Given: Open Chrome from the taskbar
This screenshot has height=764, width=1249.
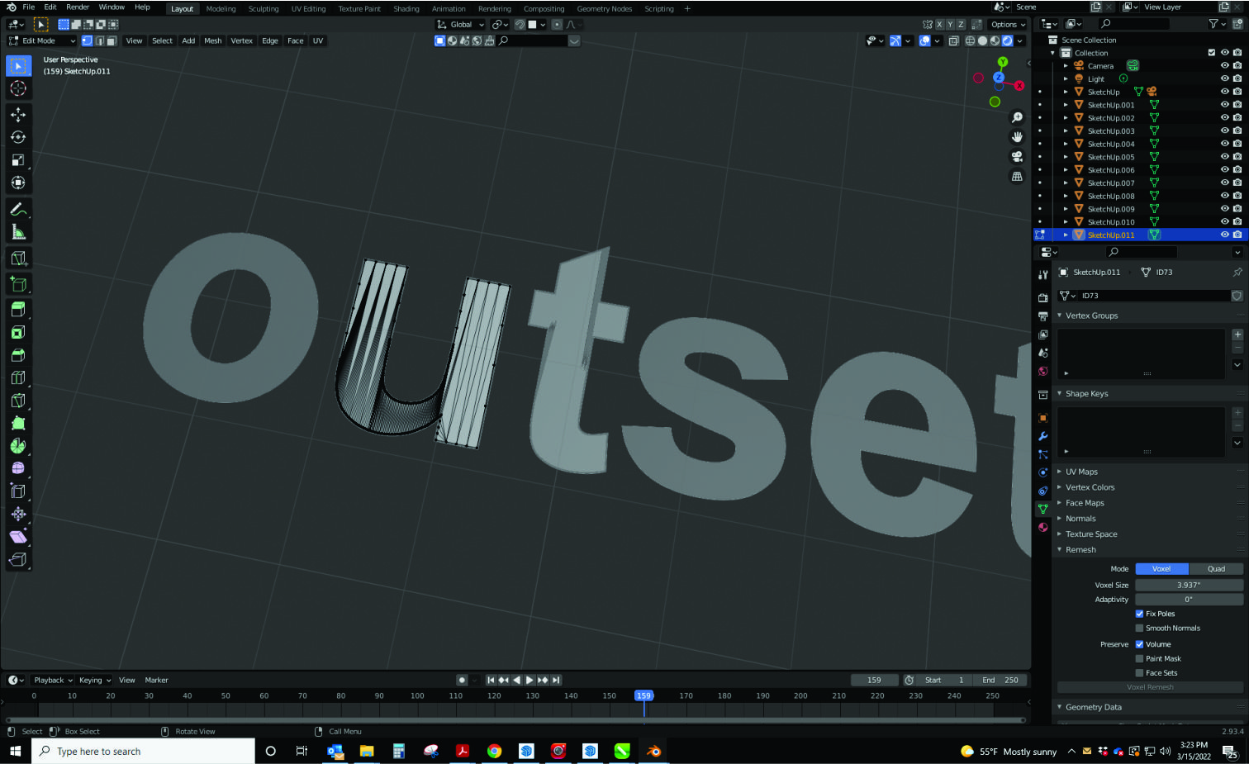Looking at the screenshot, I should coord(494,751).
